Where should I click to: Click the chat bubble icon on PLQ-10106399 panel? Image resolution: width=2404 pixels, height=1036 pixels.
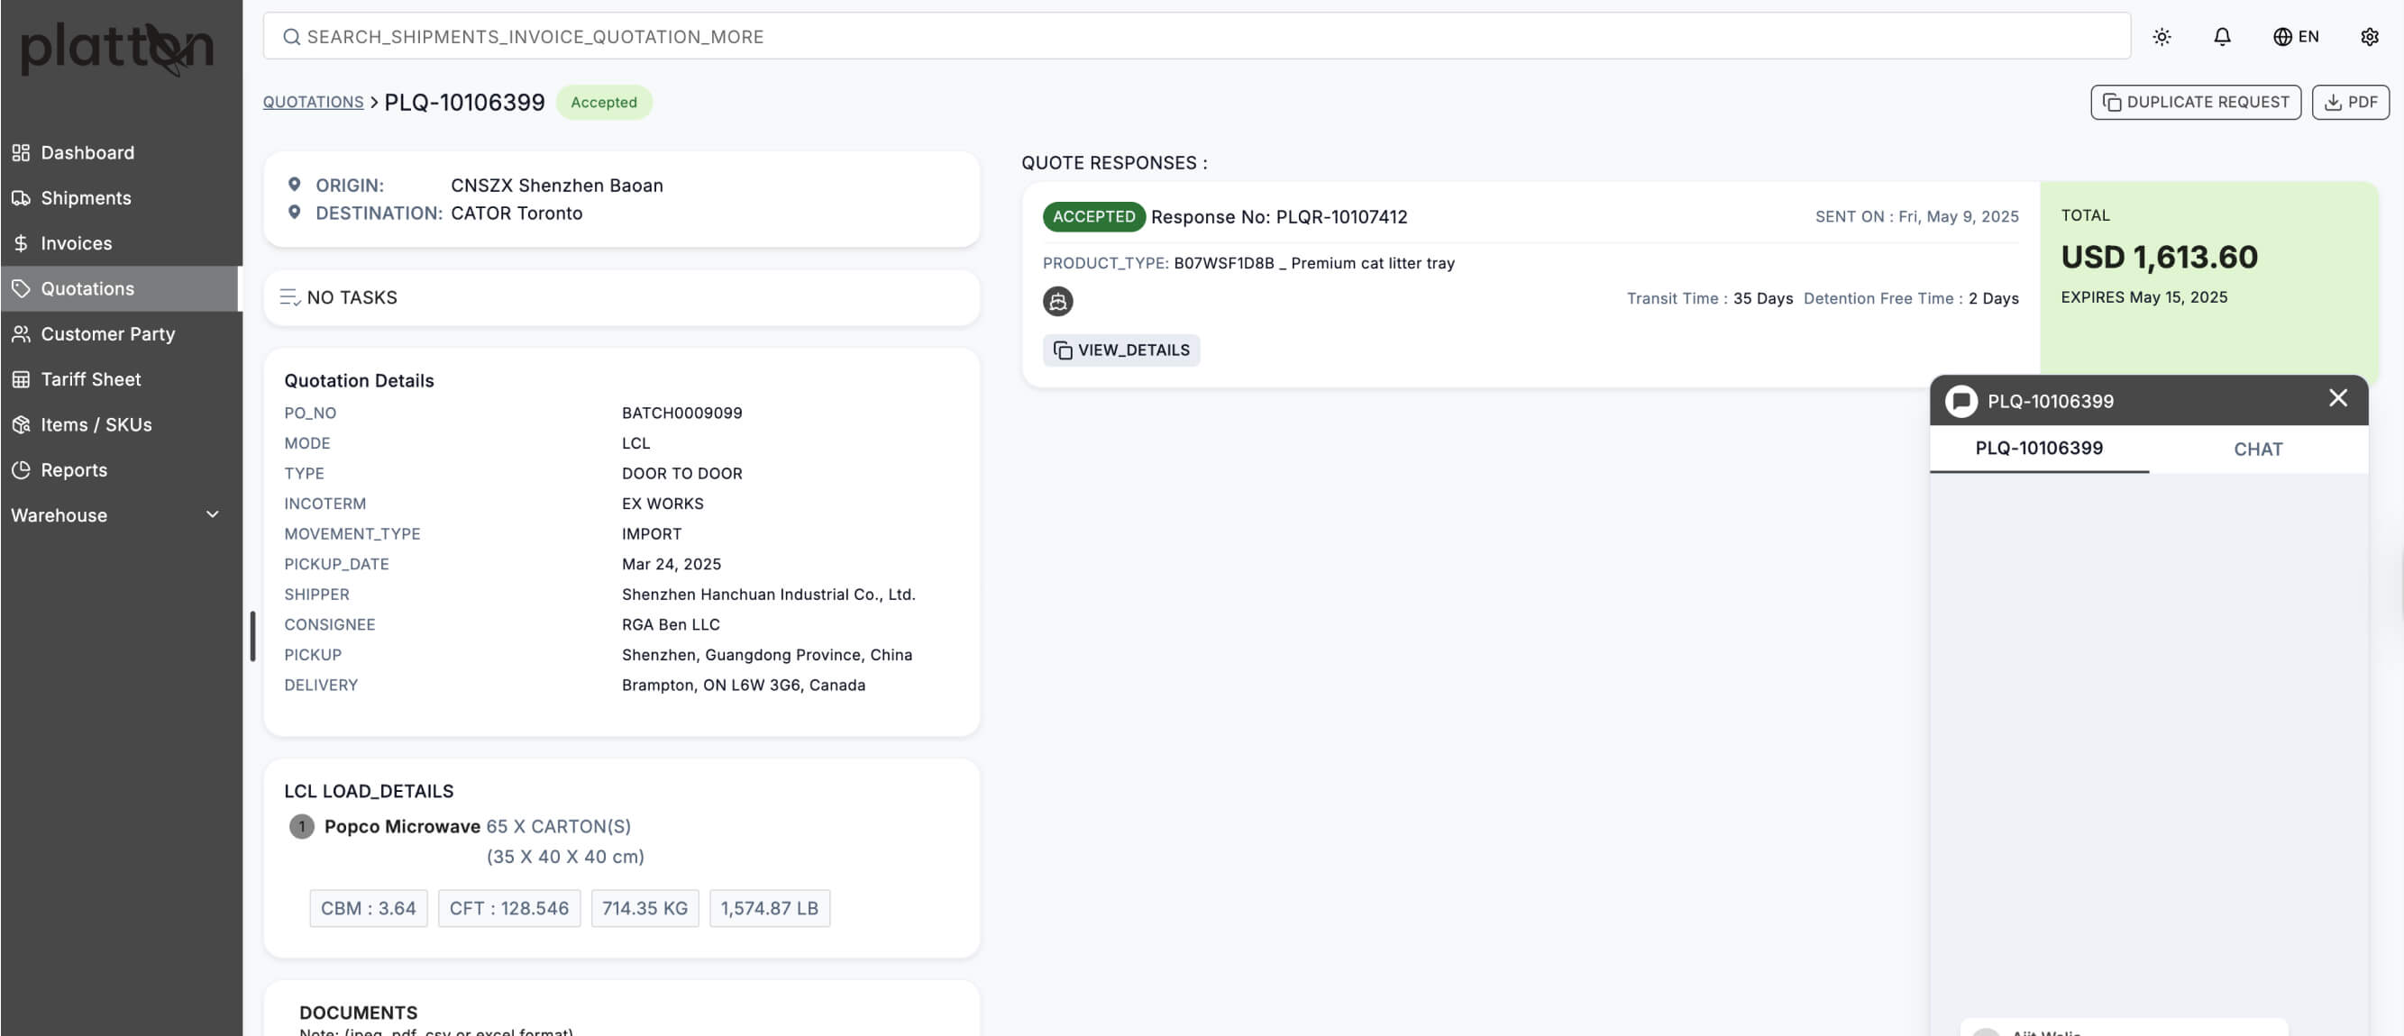click(1961, 401)
